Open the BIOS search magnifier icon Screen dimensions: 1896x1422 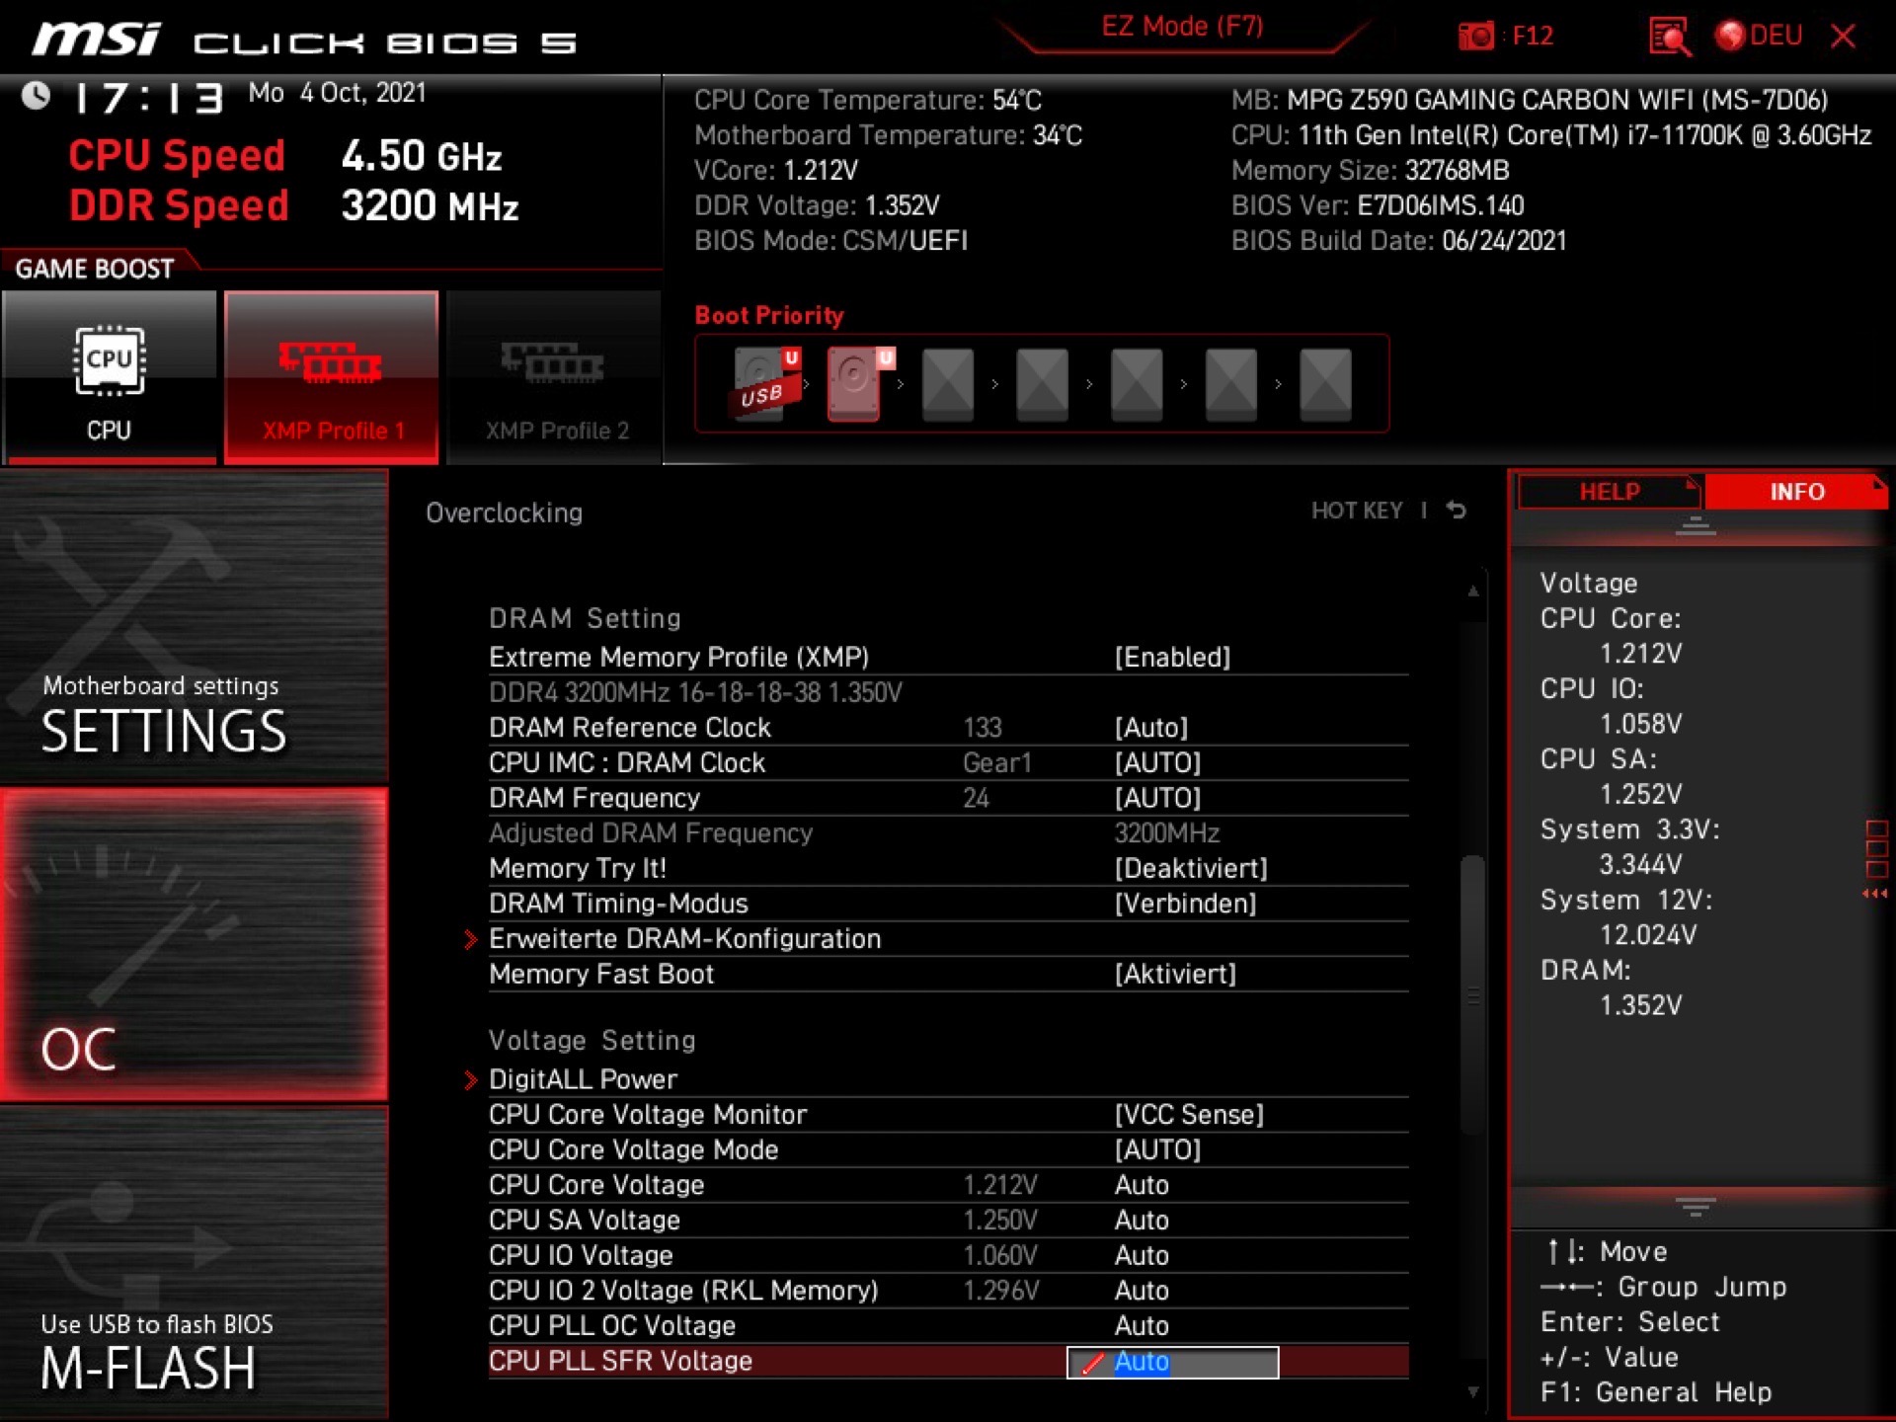point(1668,37)
